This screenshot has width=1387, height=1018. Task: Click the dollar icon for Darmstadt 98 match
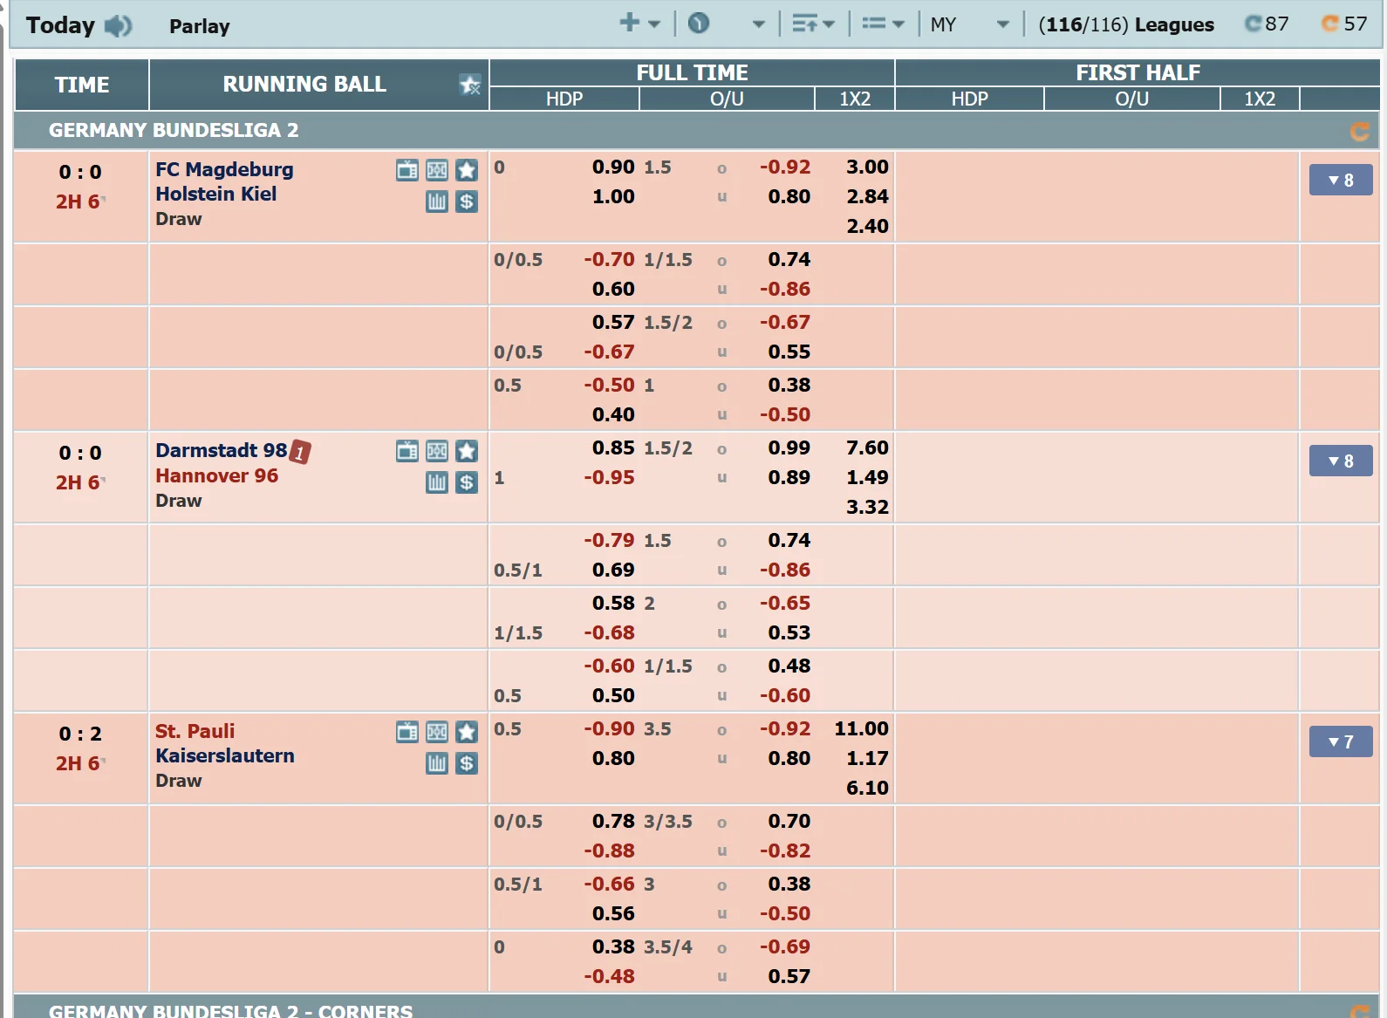point(467,482)
